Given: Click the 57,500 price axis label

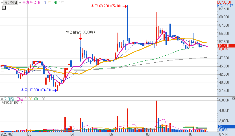Looking at the screenshot, I should 224,25.
